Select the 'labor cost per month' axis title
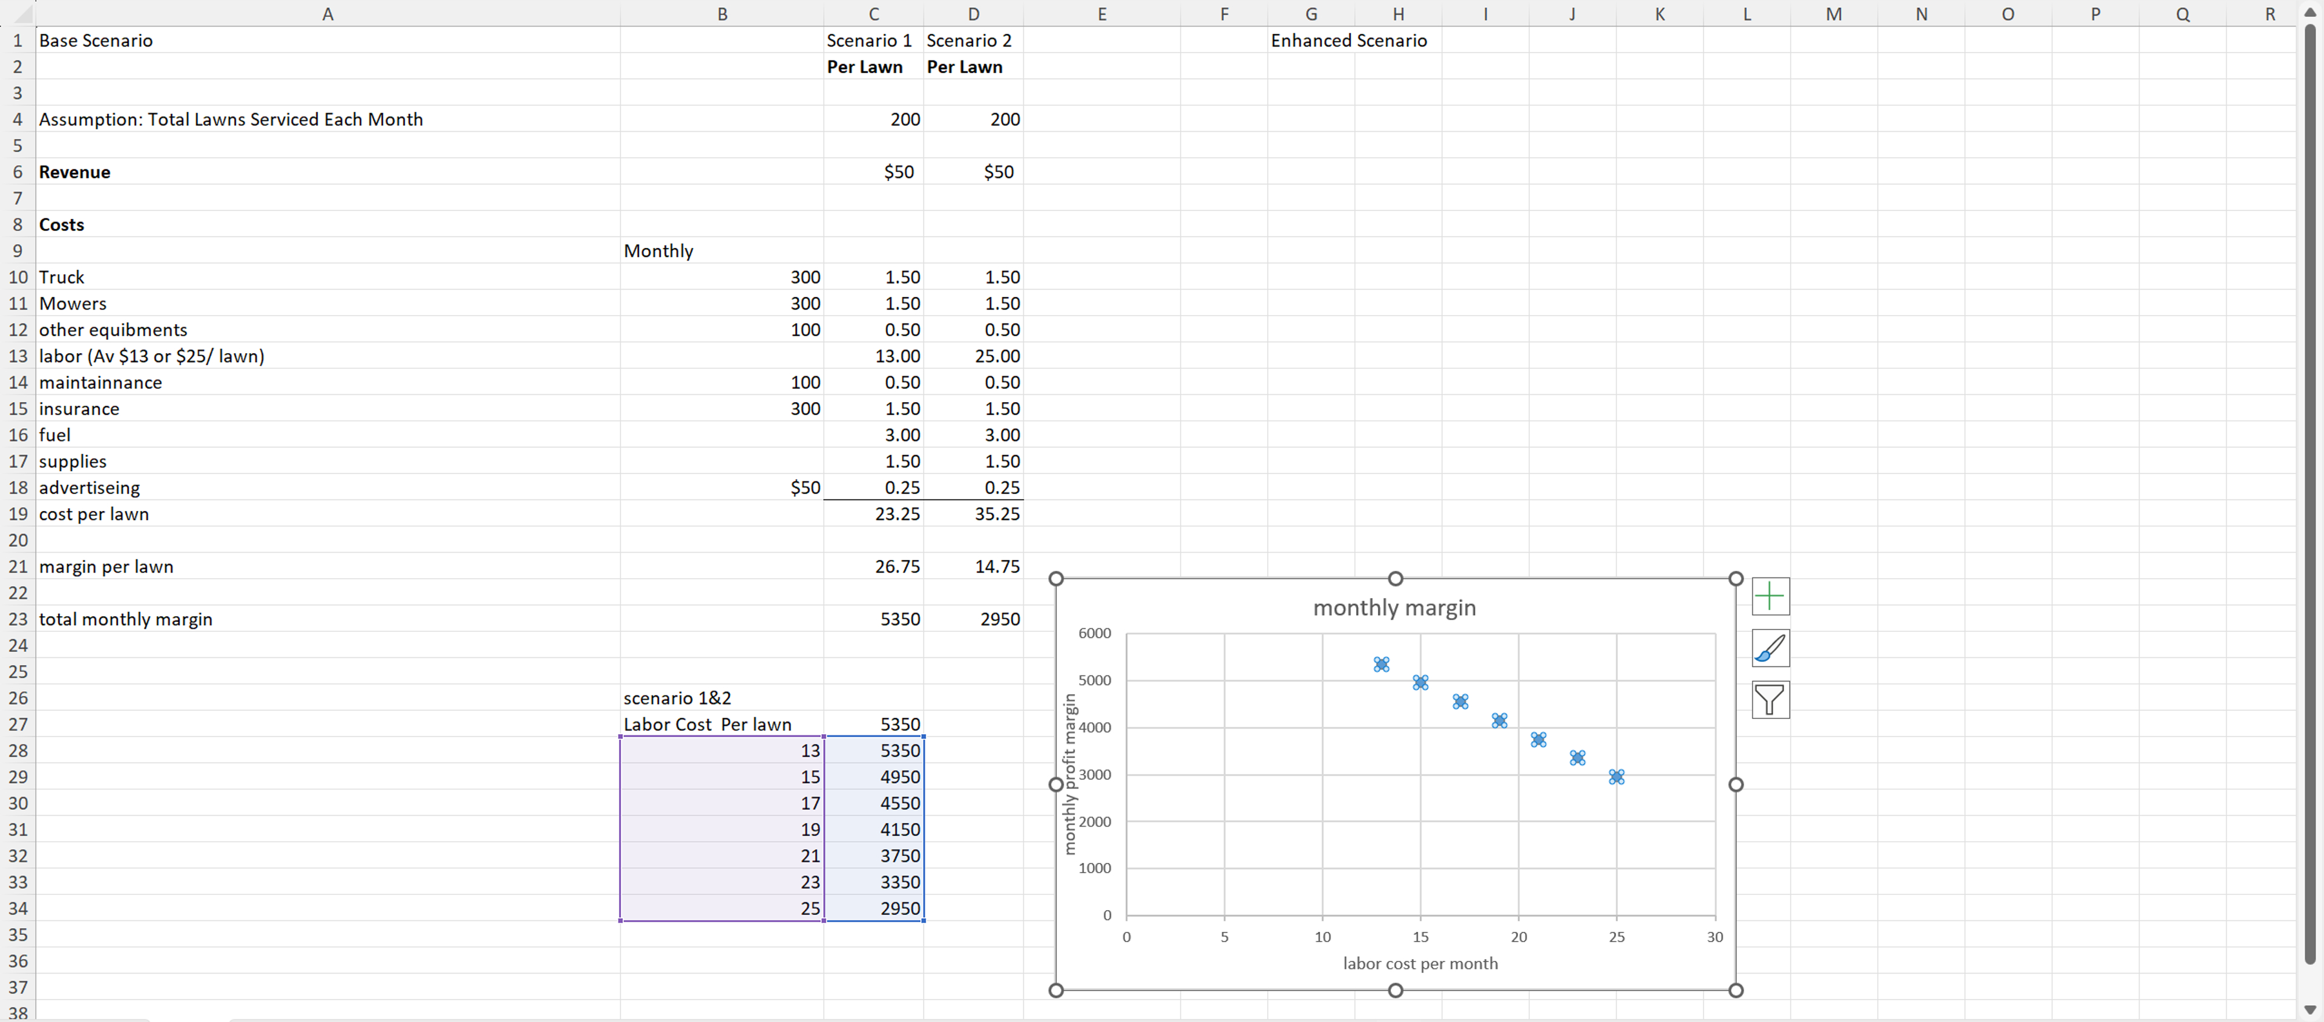The image size is (2324, 1022). [1420, 963]
